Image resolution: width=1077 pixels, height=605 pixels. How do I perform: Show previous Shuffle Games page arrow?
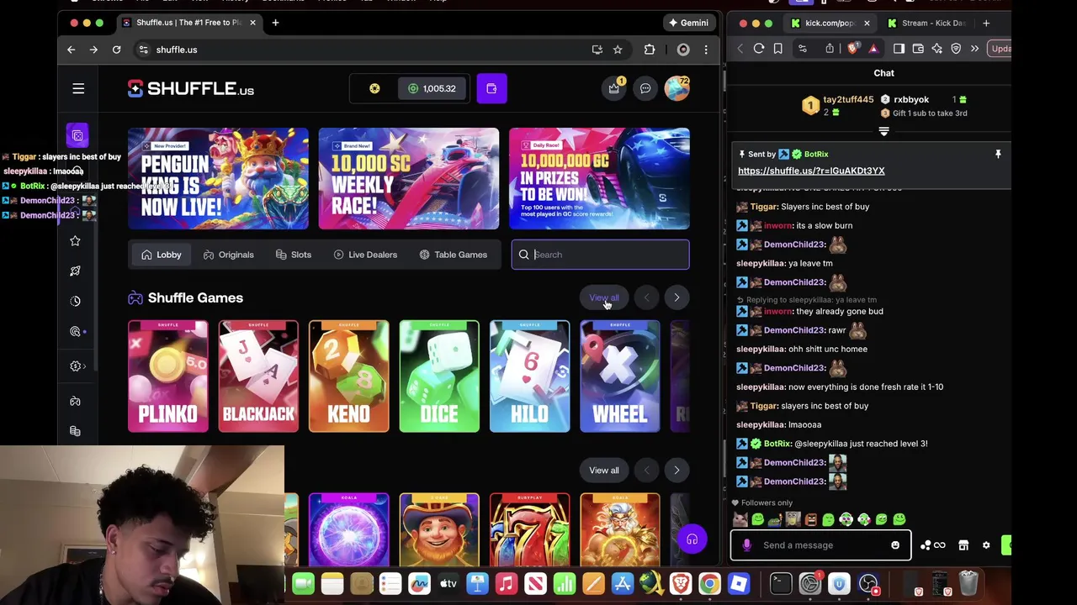[646, 297]
